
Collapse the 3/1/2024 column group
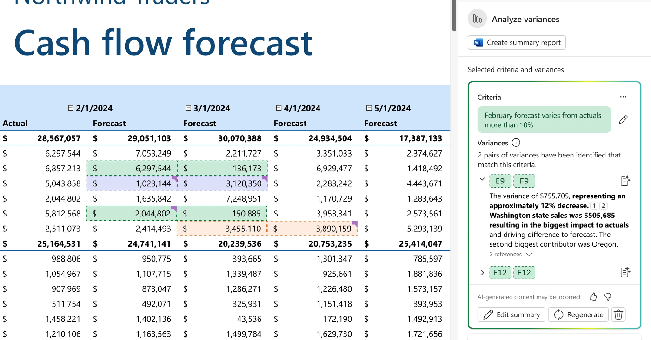click(188, 108)
